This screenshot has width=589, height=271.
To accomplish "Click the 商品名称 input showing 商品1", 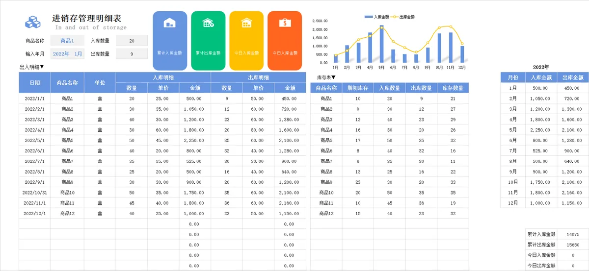I will (x=68, y=41).
